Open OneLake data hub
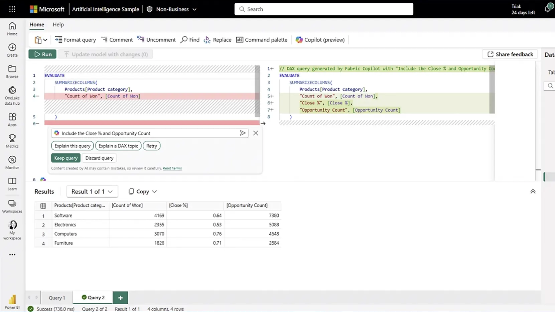The height and width of the screenshot is (312, 555). [12, 96]
